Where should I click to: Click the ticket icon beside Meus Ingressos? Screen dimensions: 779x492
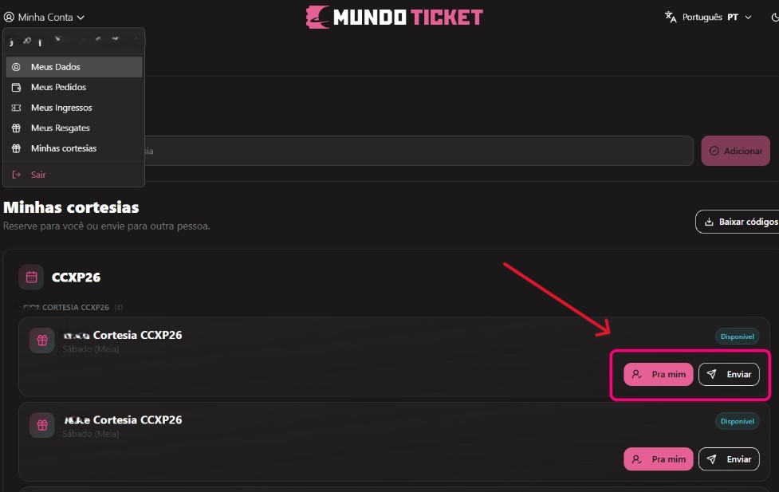tap(17, 108)
